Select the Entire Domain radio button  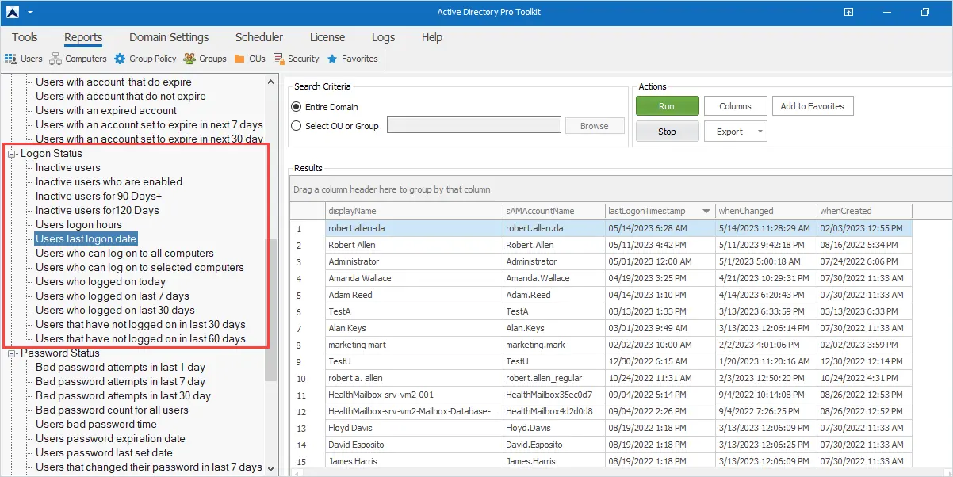(x=297, y=107)
